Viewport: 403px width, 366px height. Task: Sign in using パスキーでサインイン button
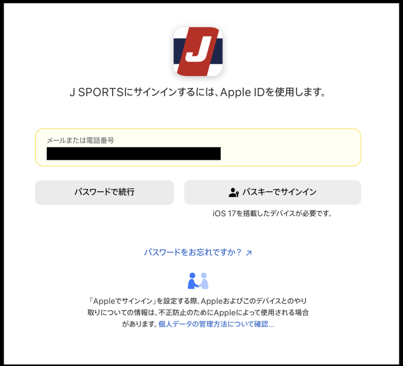click(272, 192)
